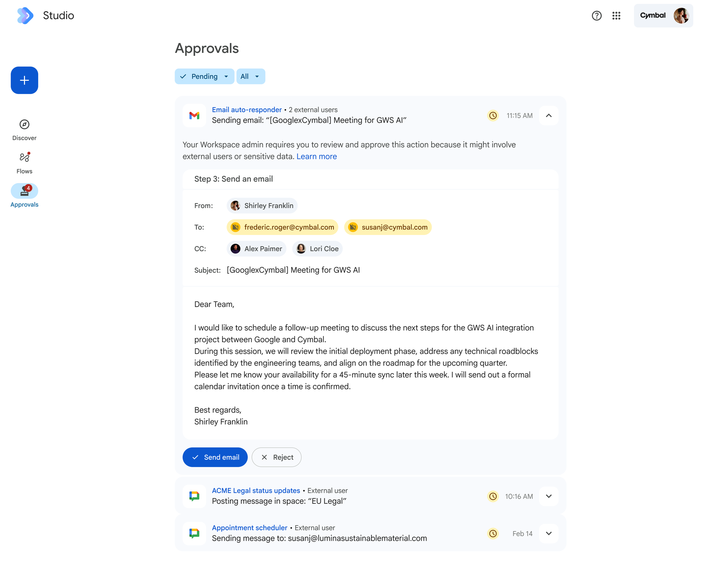The image size is (705, 561).
Task: Open Discover compass icon in sidebar
Action: click(25, 124)
